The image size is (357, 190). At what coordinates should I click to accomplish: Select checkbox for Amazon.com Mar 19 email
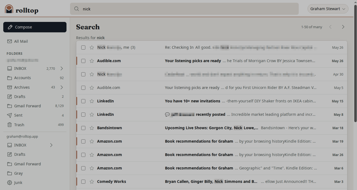(83, 141)
